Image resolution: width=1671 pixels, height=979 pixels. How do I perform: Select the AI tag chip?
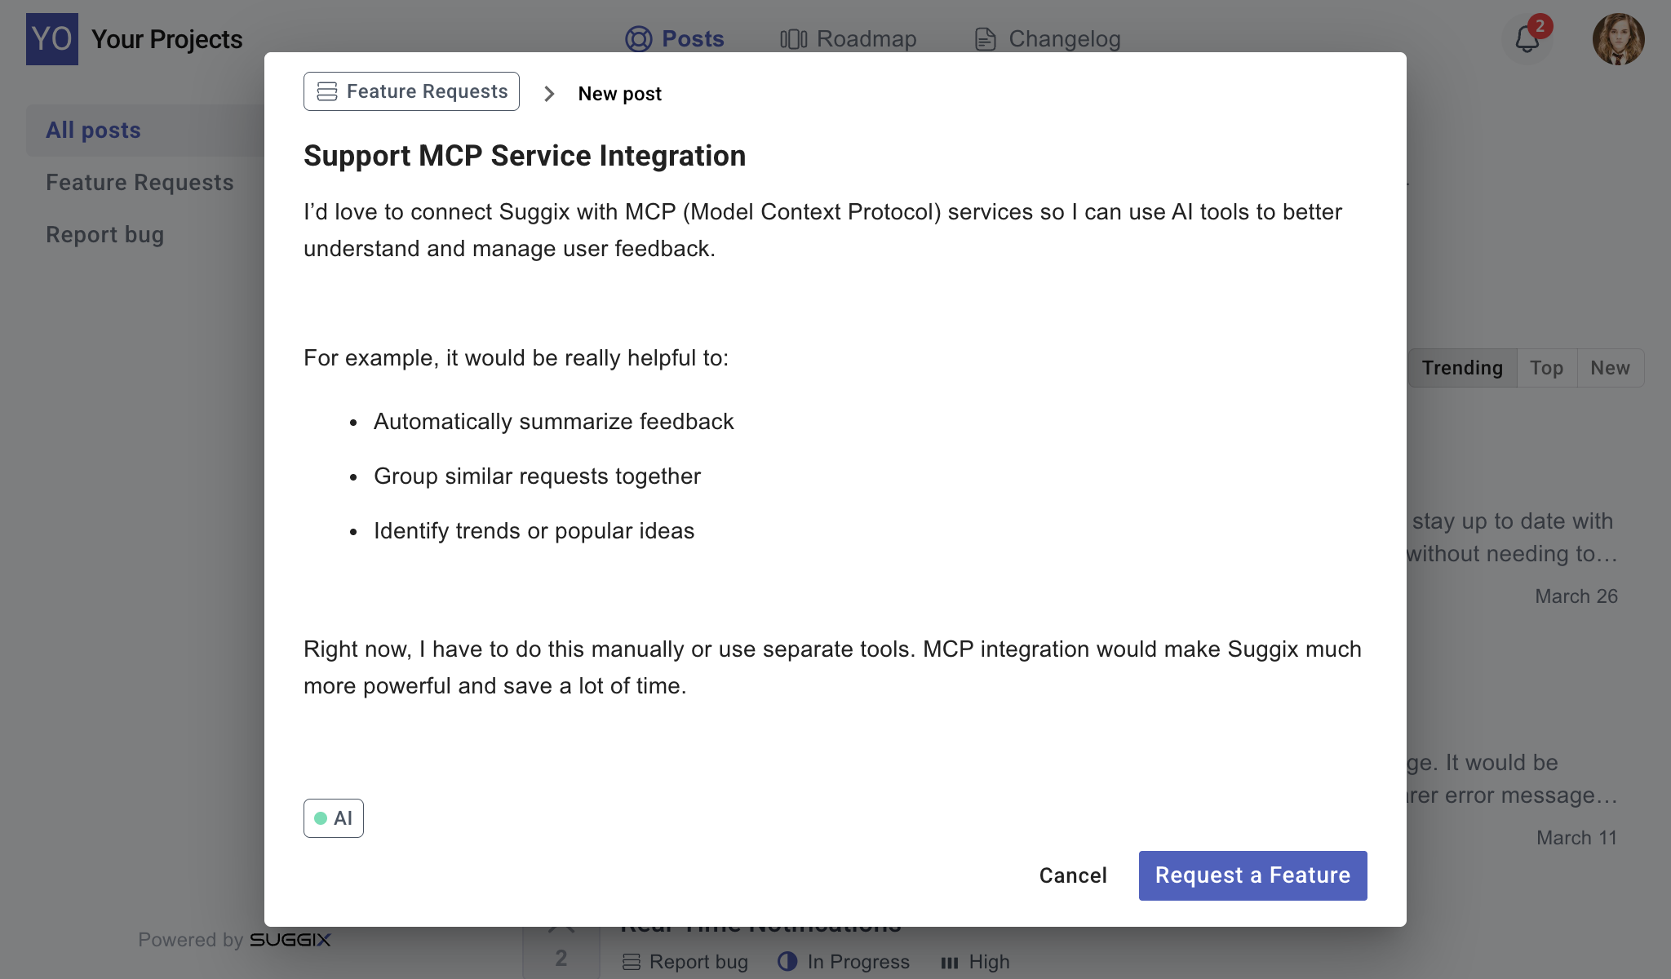334,818
